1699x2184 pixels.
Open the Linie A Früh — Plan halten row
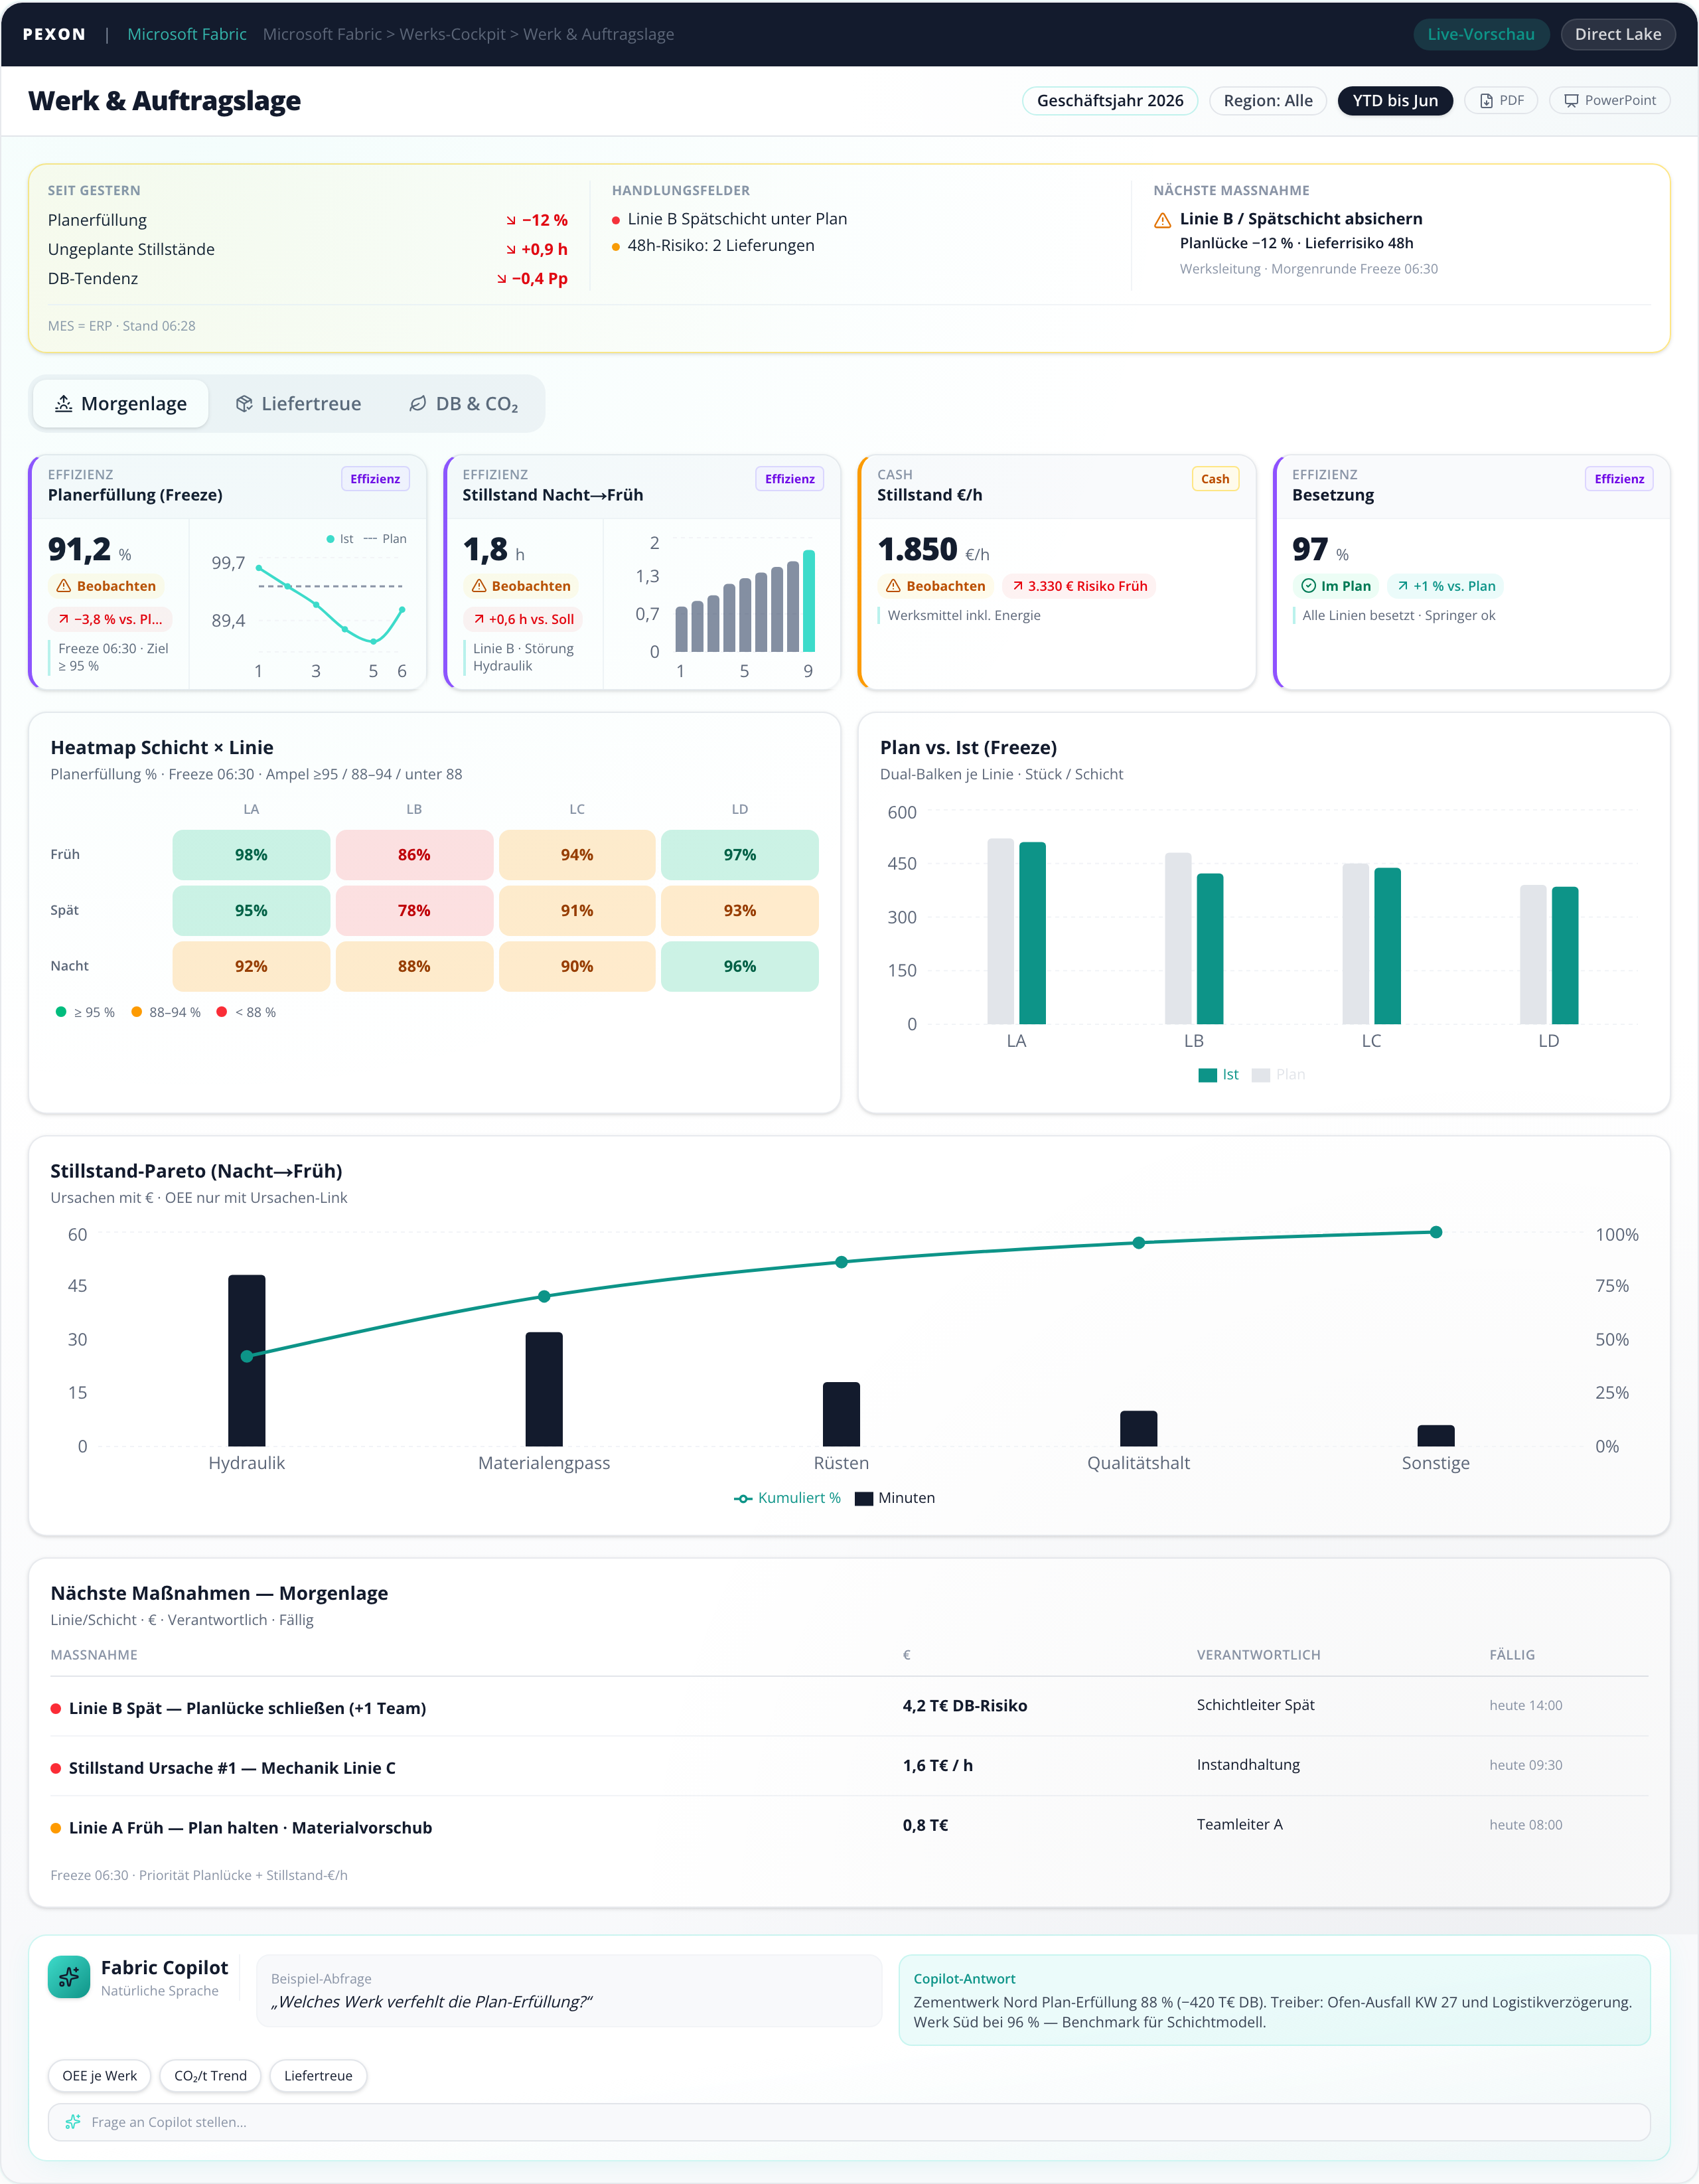(849, 1826)
